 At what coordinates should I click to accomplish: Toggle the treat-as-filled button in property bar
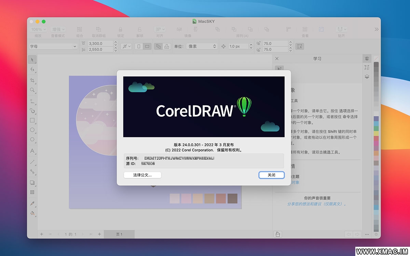(299, 46)
